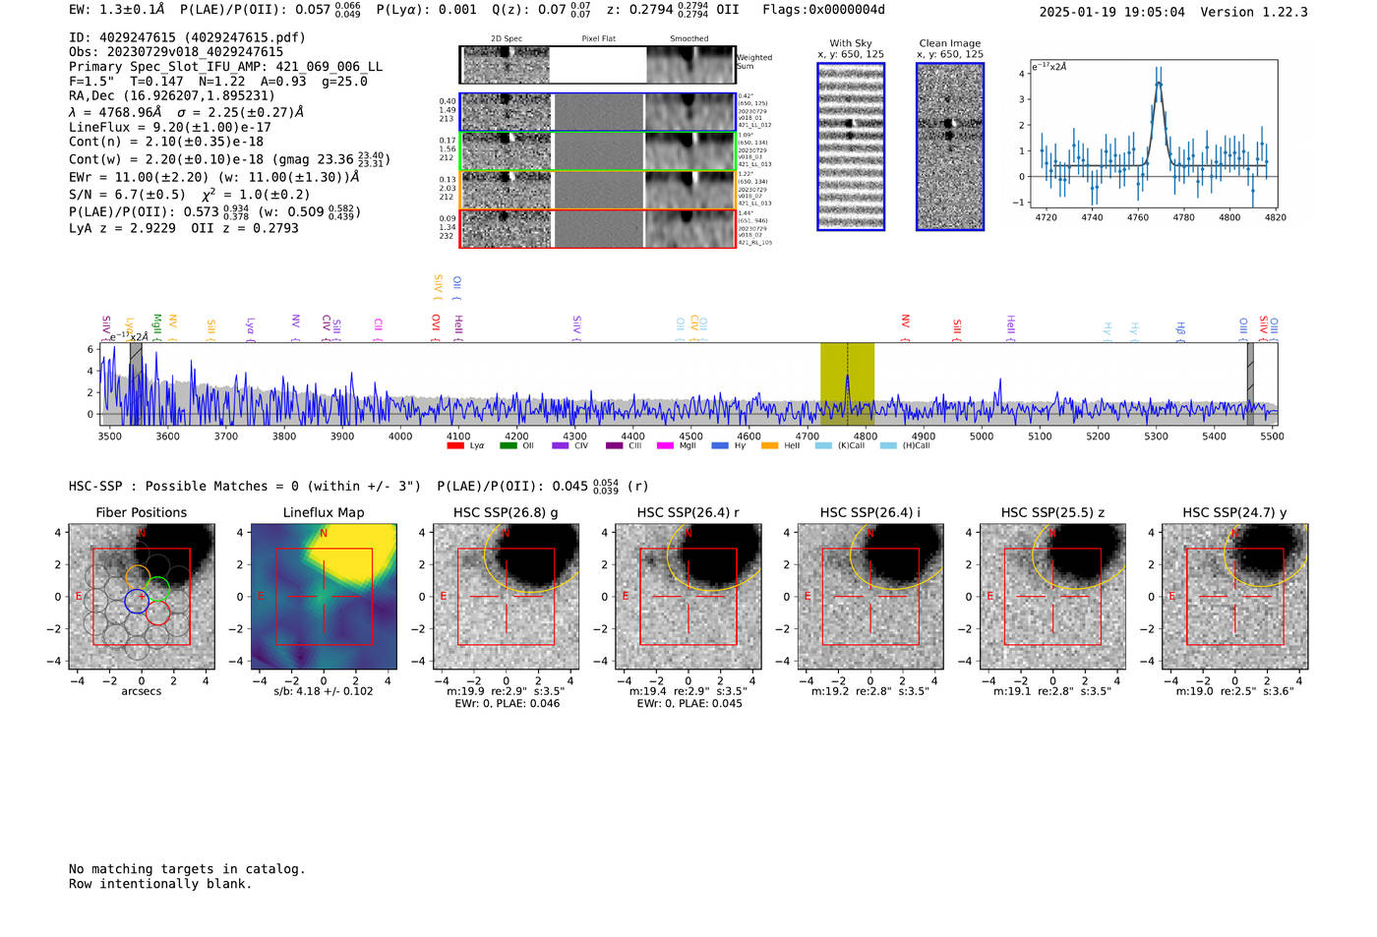The width and height of the screenshot is (1377, 937).
Task: Open the Clean Image cutout
Action: point(950,146)
